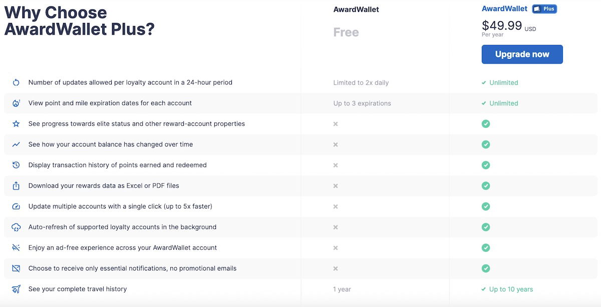The height and width of the screenshot is (307, 601).
Task: Click the refresh updates icon
Action: (x=16, y=82)
